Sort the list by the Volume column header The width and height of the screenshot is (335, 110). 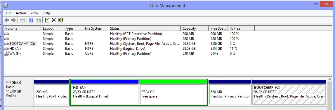point(22,28)
